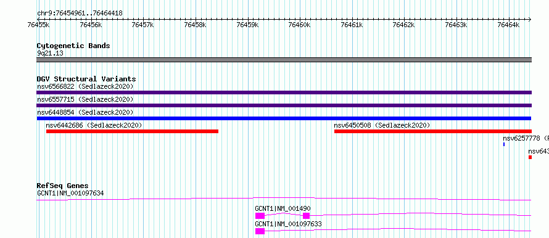Select the 9q21.13 cytogenetic band bar

(x=284, y=60)
